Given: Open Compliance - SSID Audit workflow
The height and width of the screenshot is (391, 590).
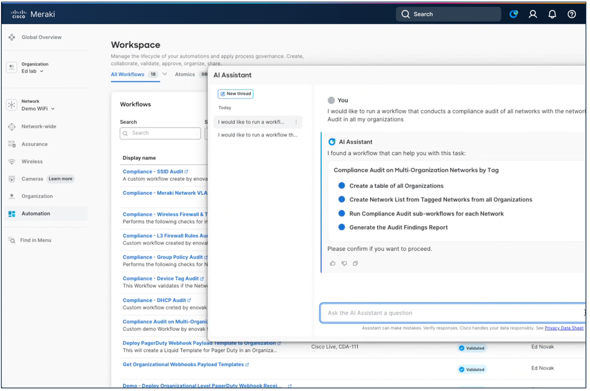Looking at the screenshot, I should 153,171.
